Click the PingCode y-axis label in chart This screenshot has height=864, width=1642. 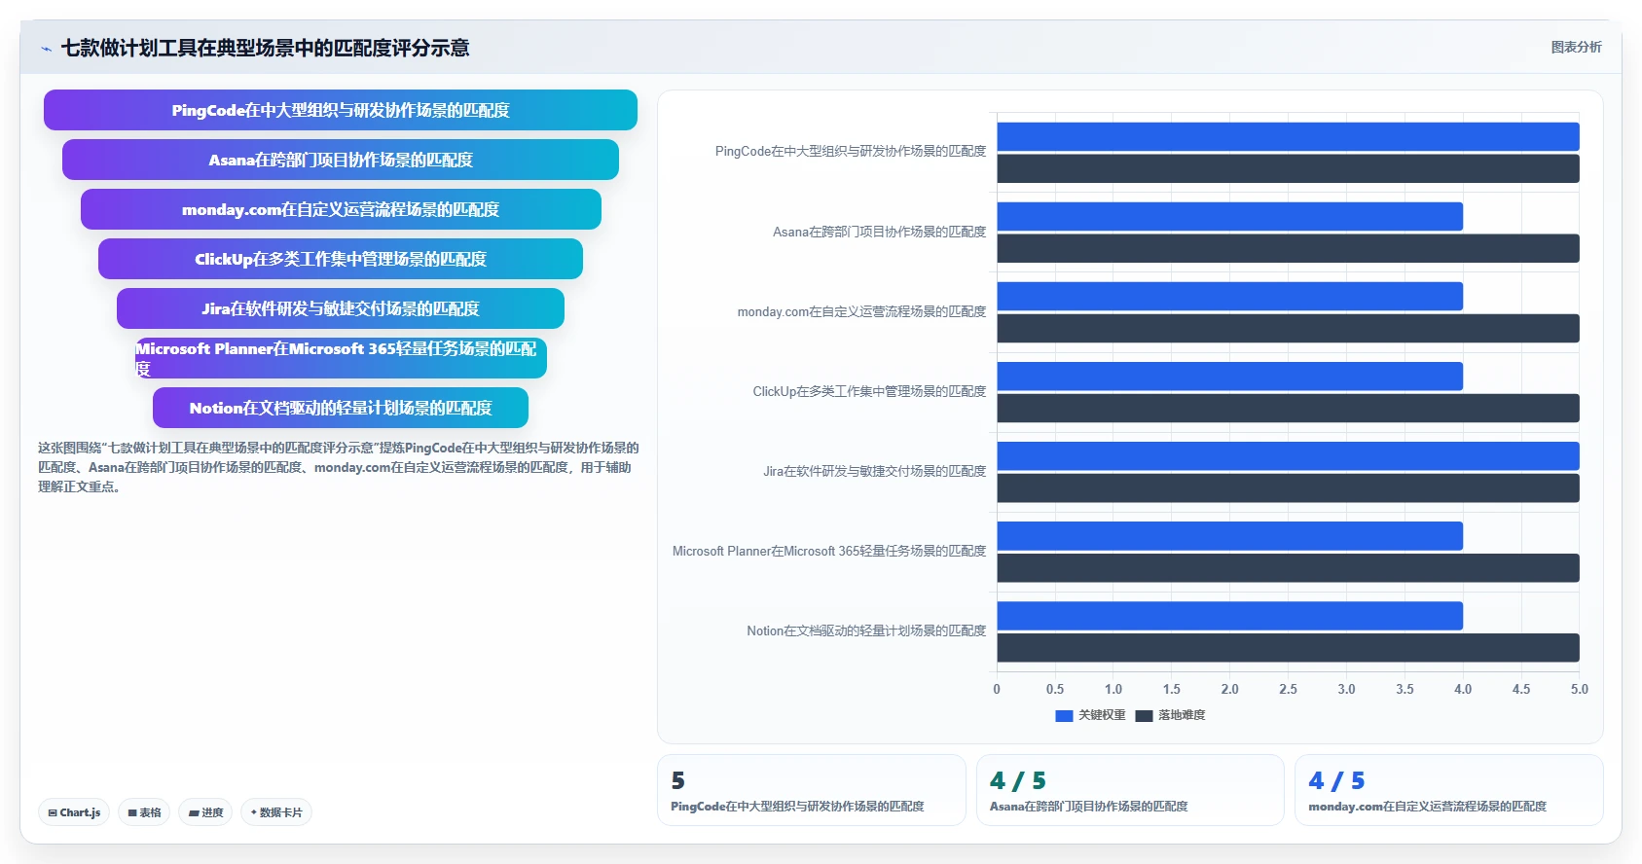point(851,152)
